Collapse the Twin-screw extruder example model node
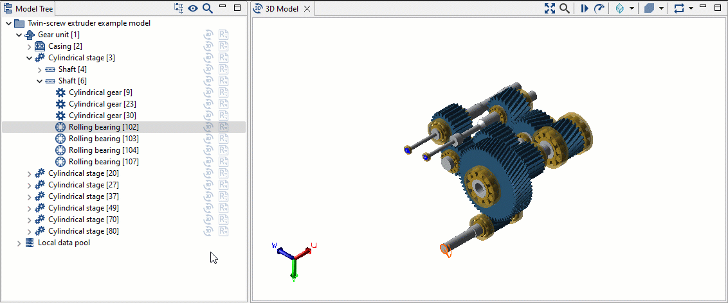Viewport: 728px width, 303px height. [x=9, y=23]
